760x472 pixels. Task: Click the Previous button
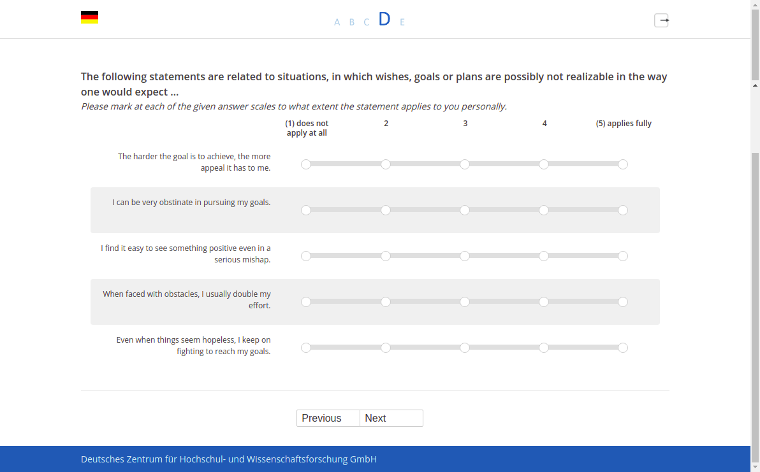pyautogui.click(x=328, y=418)
